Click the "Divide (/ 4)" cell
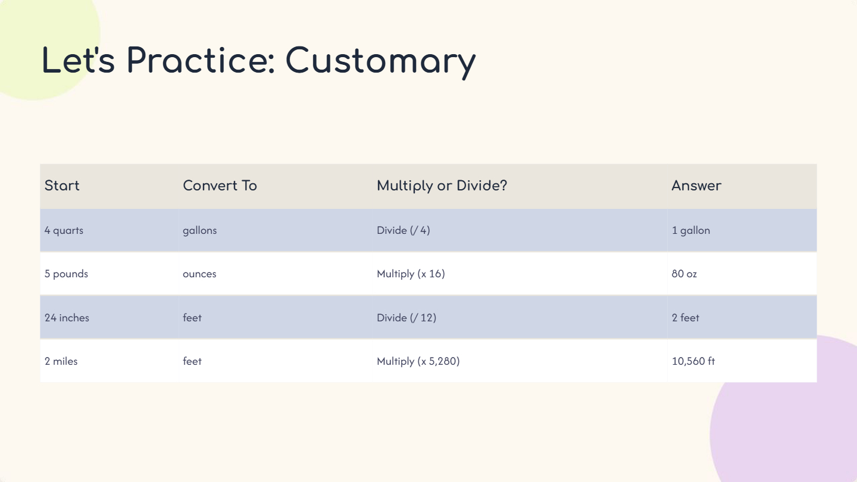Screen dimensions: 857x482 403,230
